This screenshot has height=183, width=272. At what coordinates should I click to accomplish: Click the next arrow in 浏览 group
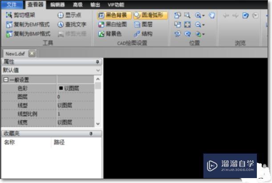(235, 16)
